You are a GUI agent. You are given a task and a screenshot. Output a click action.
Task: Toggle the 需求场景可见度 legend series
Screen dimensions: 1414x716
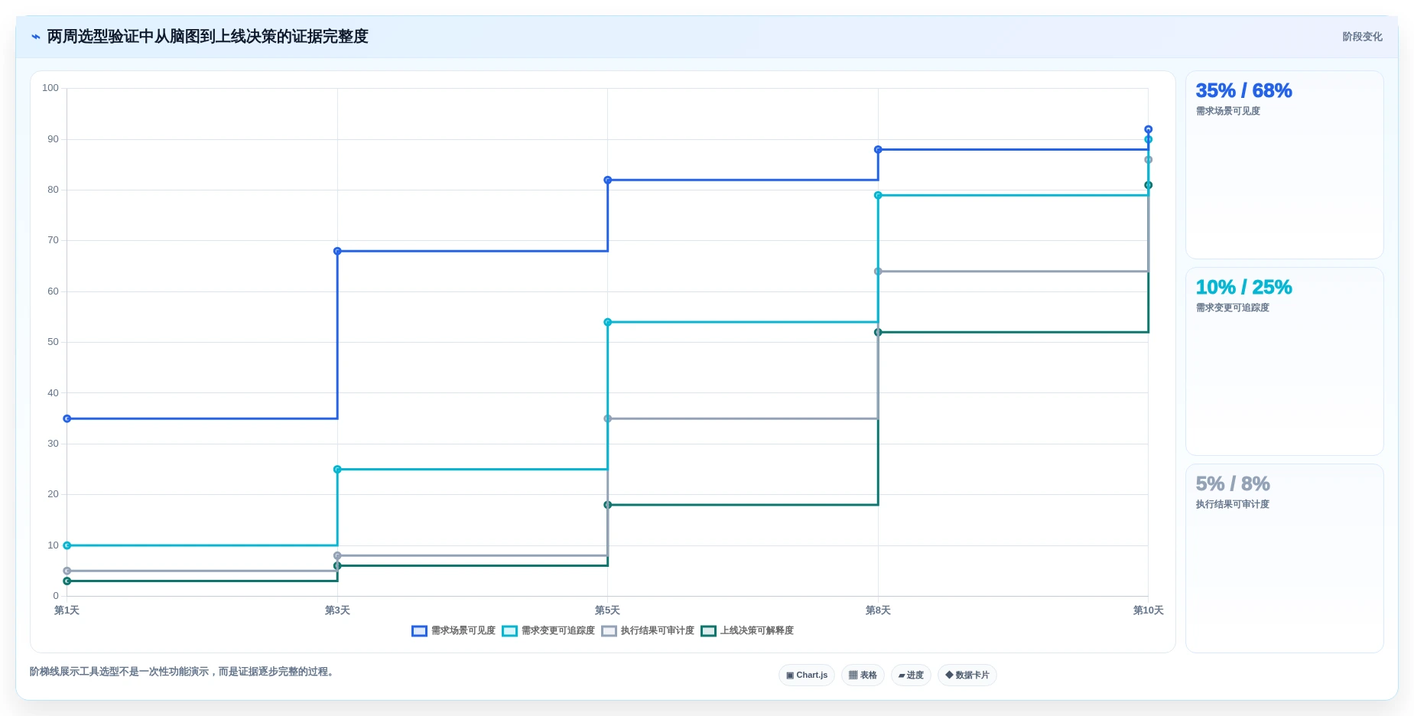point(453,631)
